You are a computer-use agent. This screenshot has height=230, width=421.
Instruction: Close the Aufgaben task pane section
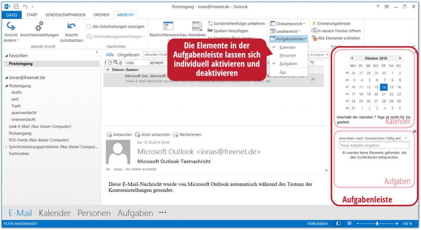[x=414, y=131]
